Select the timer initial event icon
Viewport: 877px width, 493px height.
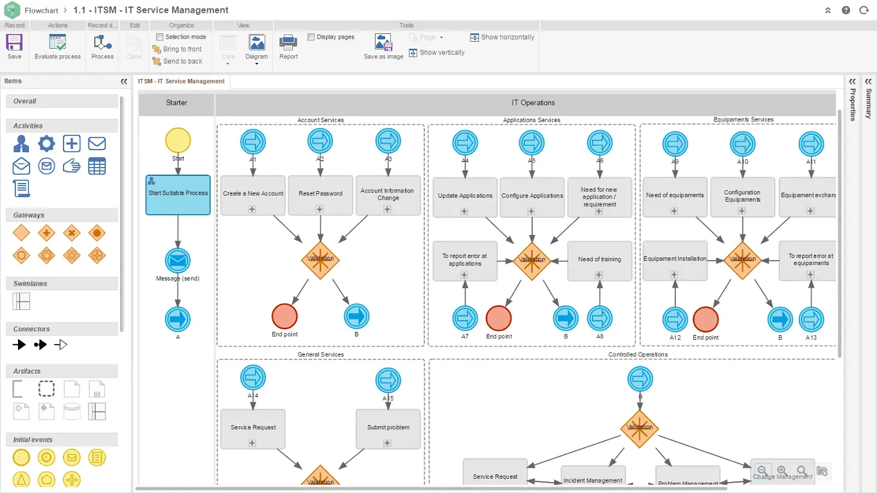coord(46,457)
